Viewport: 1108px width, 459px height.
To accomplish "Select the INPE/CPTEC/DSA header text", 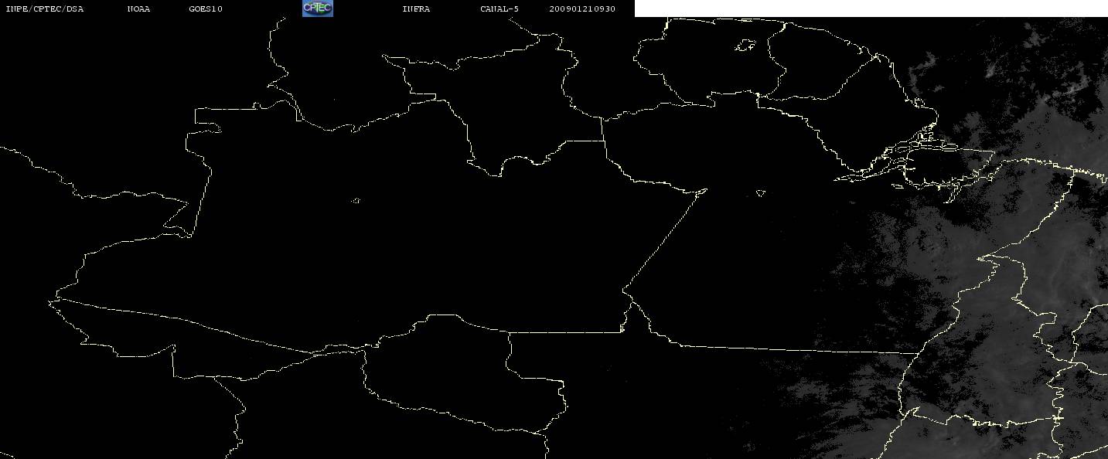I will [44, 9].
